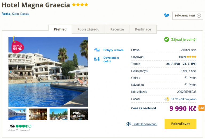The height and width of the screenshot is (139, 205).
Task: Click the beach umbrella Pobyty u moře icon
Action: coord(97,50)
